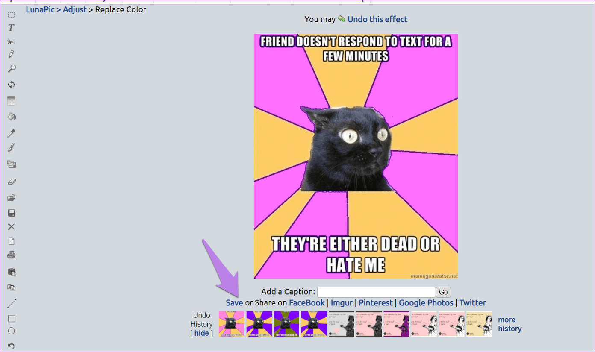Click the overlapping images resize icon
595x352 pixels.
[12, 164]
